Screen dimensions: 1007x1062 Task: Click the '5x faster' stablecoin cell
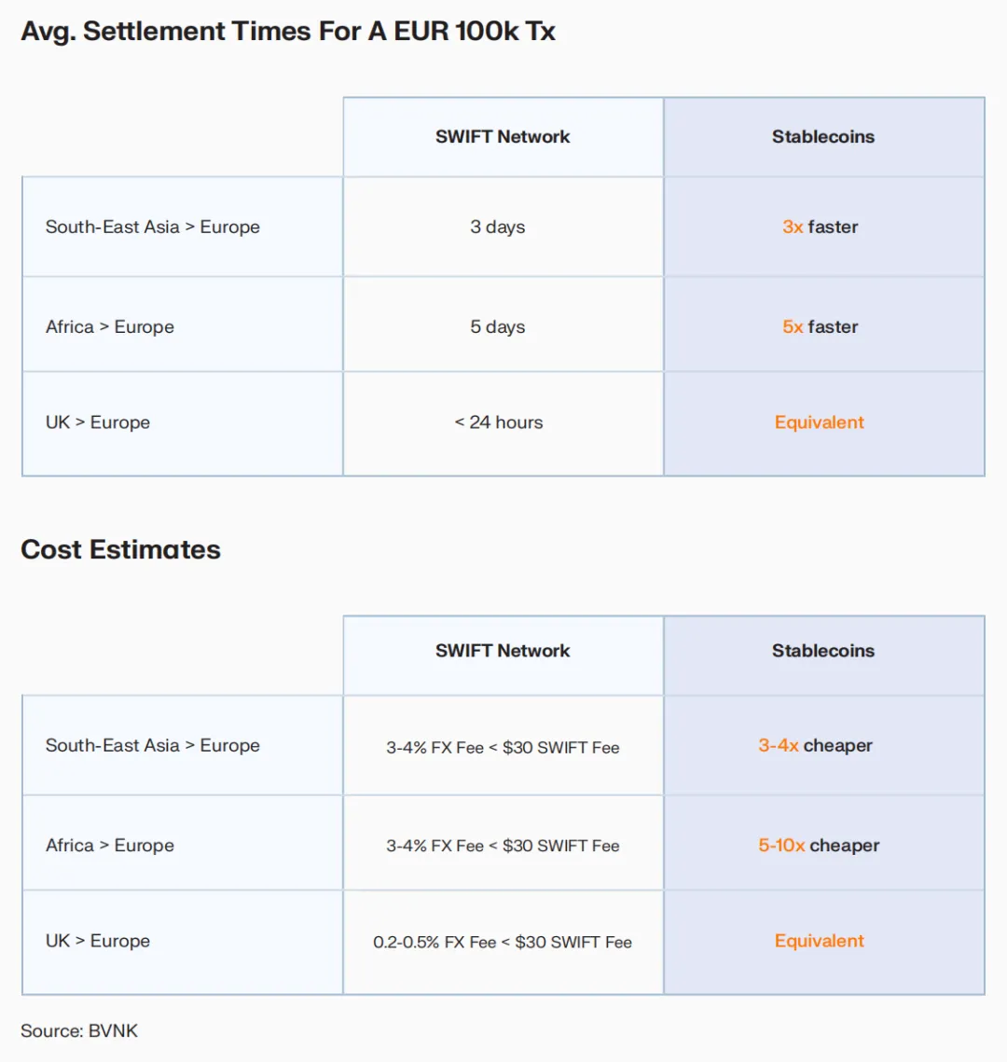click(821, 327)
